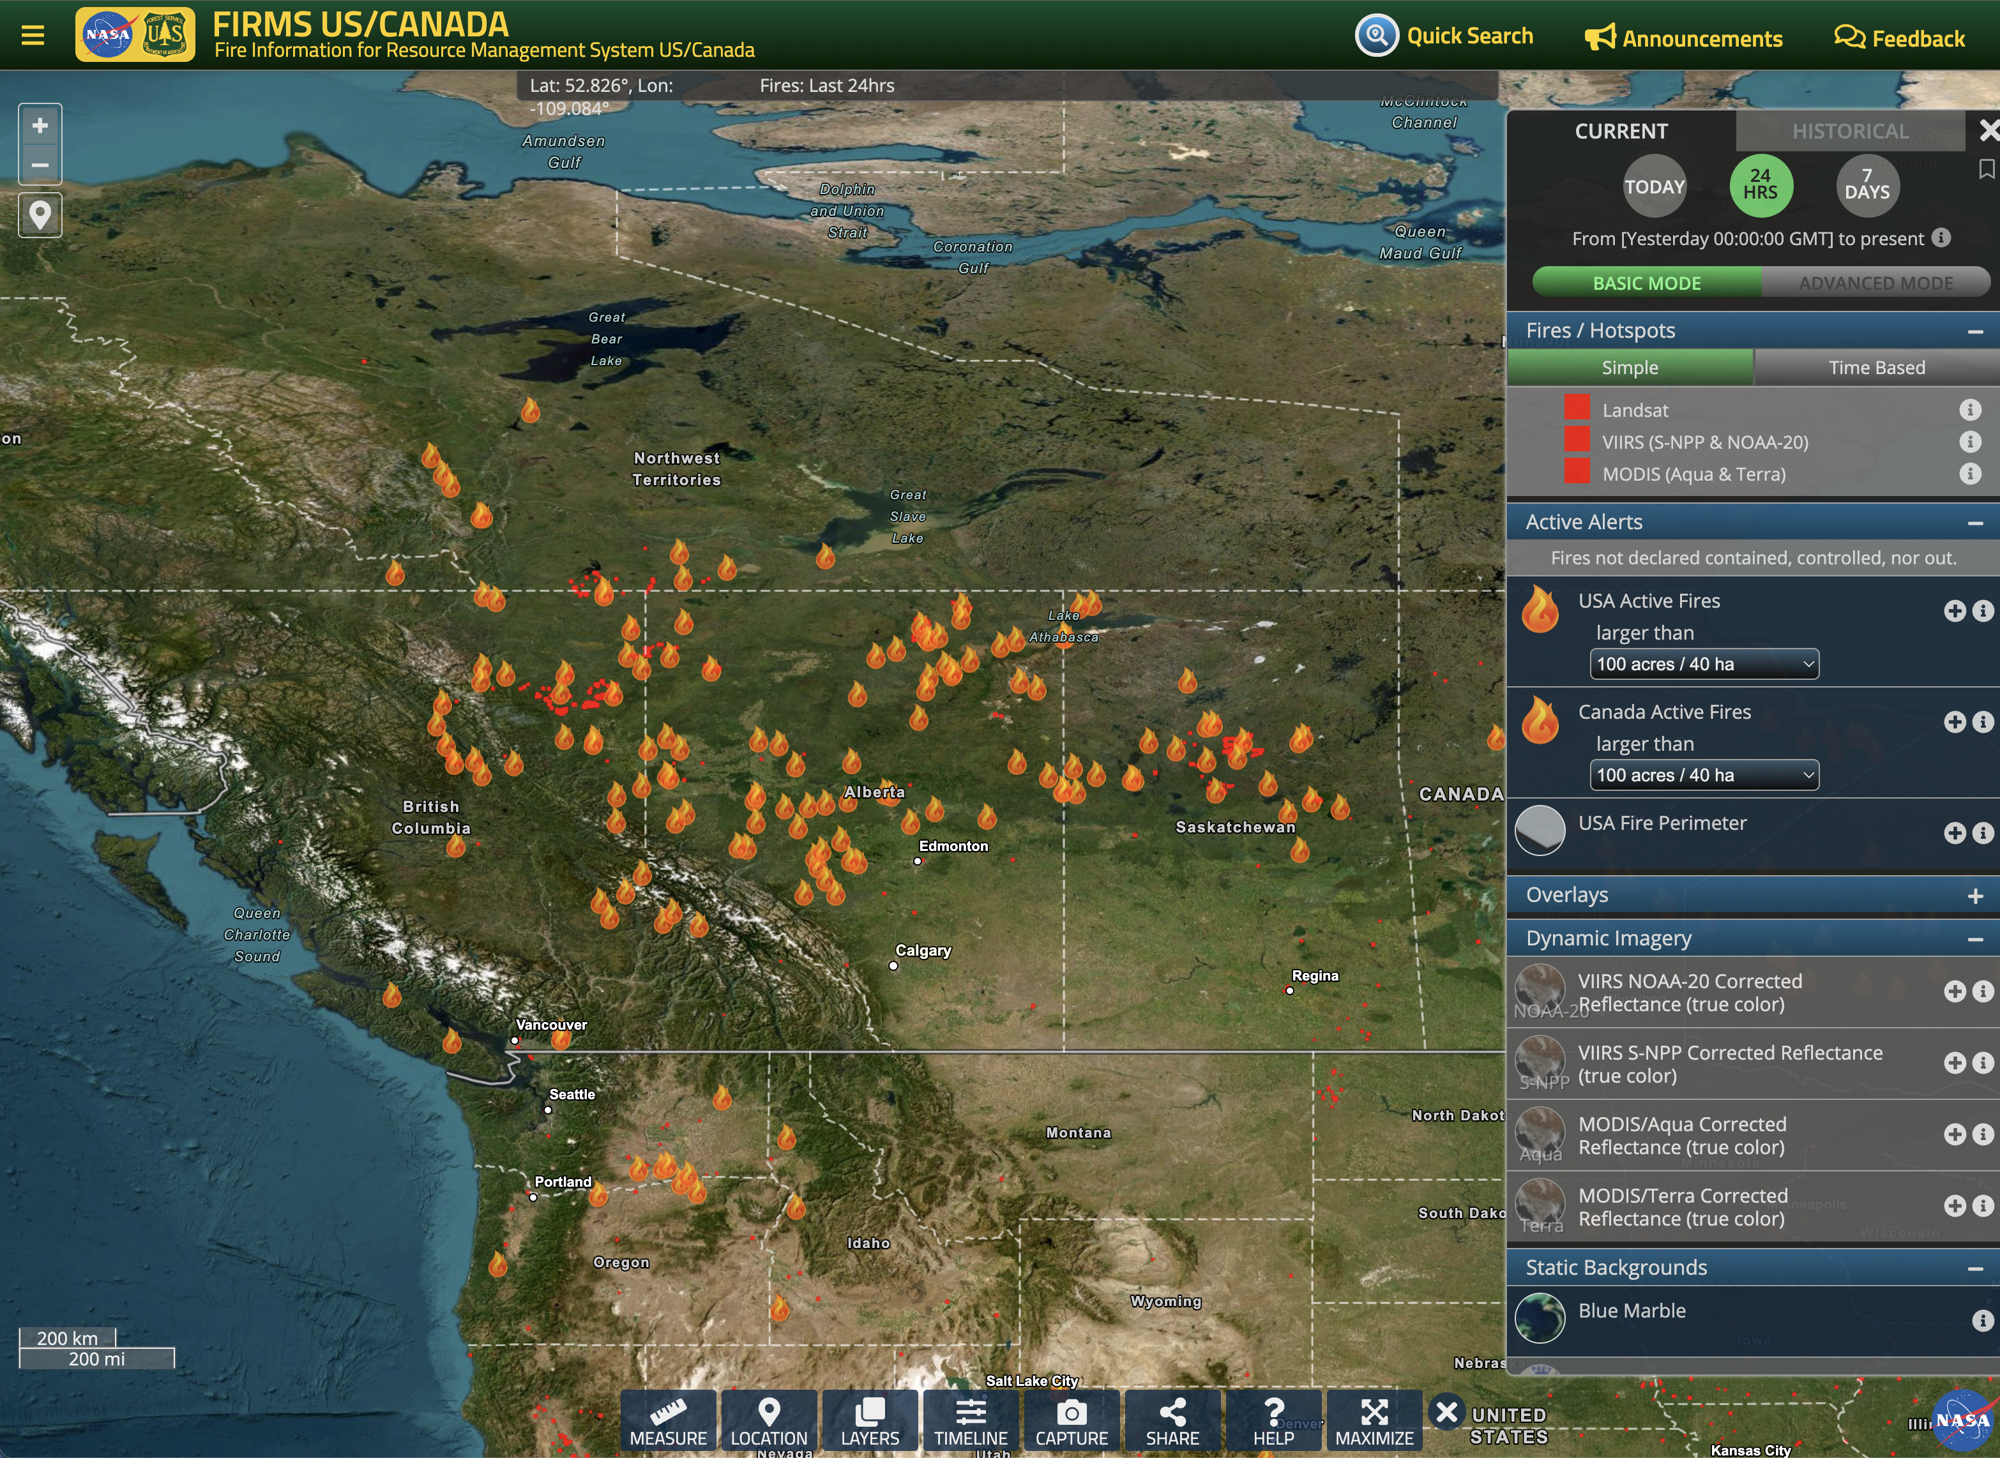Open the Layers tool

pyautogui.click(x=869, y=1421)
